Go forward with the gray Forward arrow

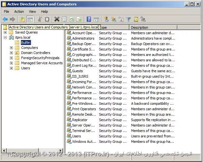coord(12,19)
